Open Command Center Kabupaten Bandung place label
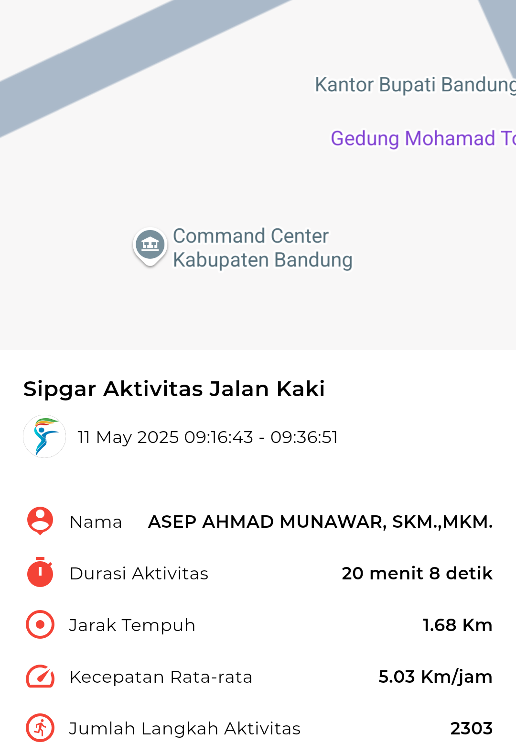This screenshot has width=516, height=744. [263, 248]
